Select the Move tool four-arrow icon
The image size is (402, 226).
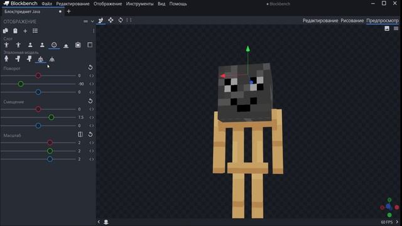point(111,20)
